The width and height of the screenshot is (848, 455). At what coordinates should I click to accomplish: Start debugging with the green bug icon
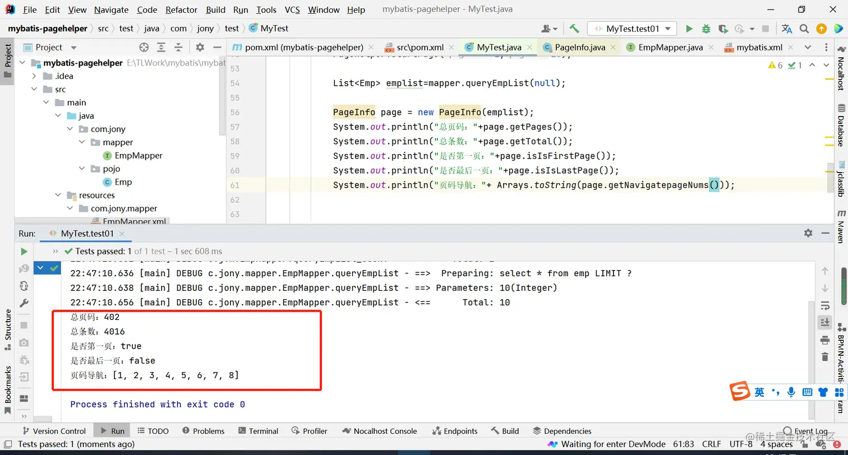706,29
